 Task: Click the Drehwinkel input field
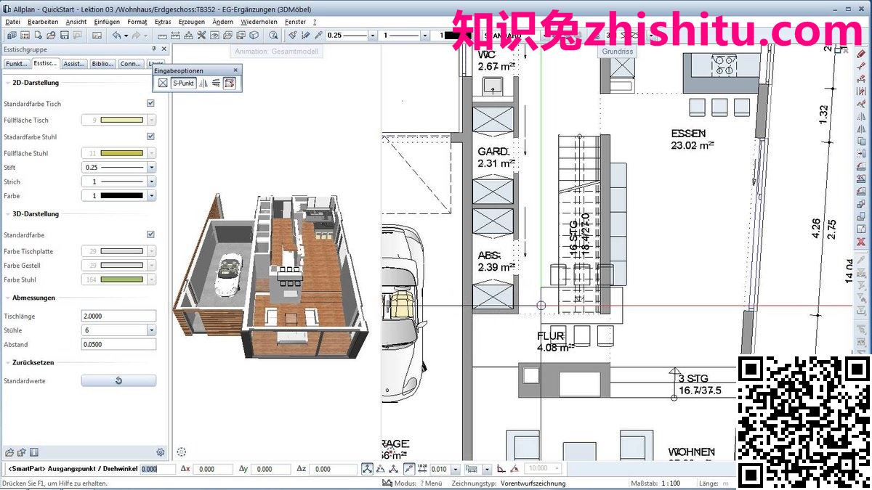coord(158,469)
